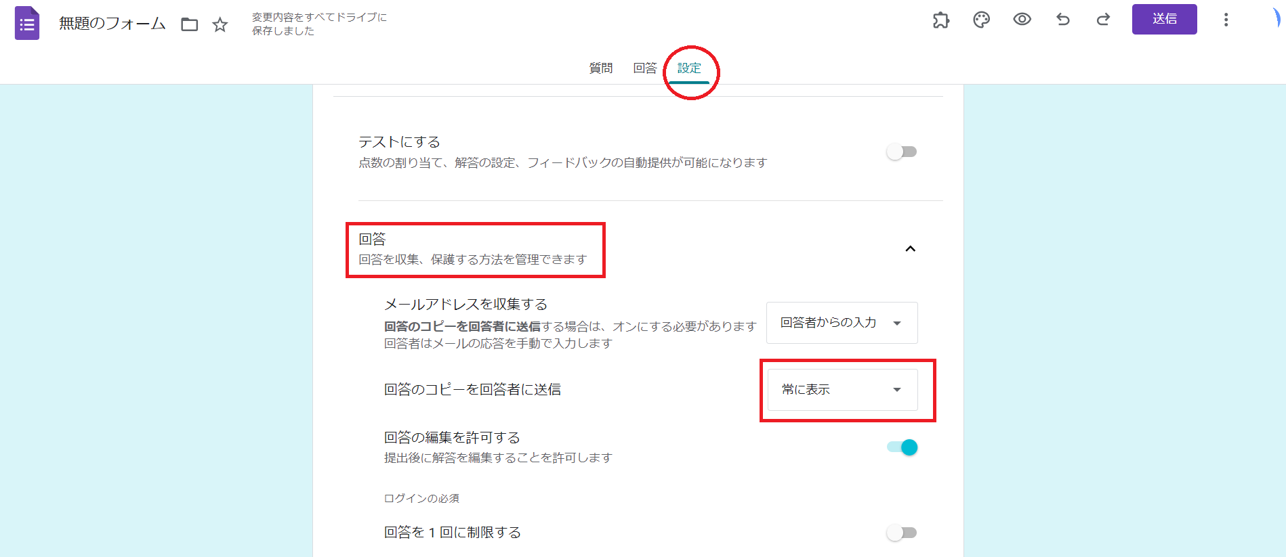Image resolution: width=1286 pixels, height=557 pixels.
Task: Click the redo arrow icon
Action: 1103,20
